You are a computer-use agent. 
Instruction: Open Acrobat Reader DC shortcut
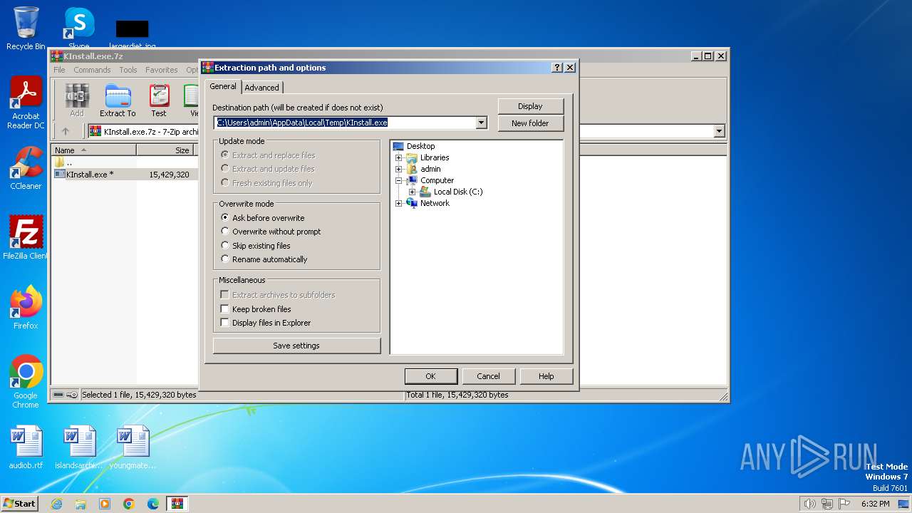pos(26,103)
